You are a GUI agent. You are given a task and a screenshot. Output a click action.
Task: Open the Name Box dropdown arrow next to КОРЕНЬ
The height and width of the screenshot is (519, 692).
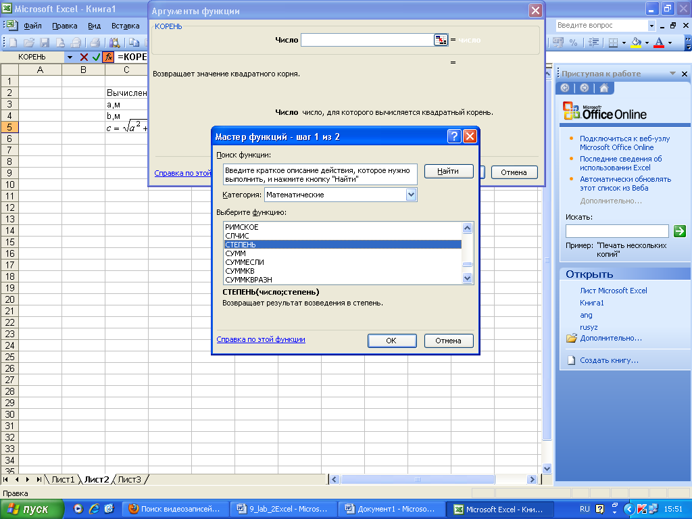[x=70, y=57]
